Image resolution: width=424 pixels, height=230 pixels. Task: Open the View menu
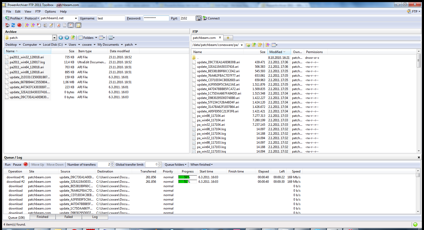28,12
